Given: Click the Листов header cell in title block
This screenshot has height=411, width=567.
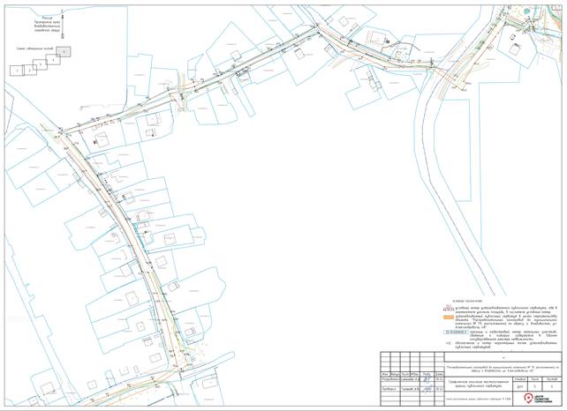Looking at the screenshot, I should pos(552,379).
